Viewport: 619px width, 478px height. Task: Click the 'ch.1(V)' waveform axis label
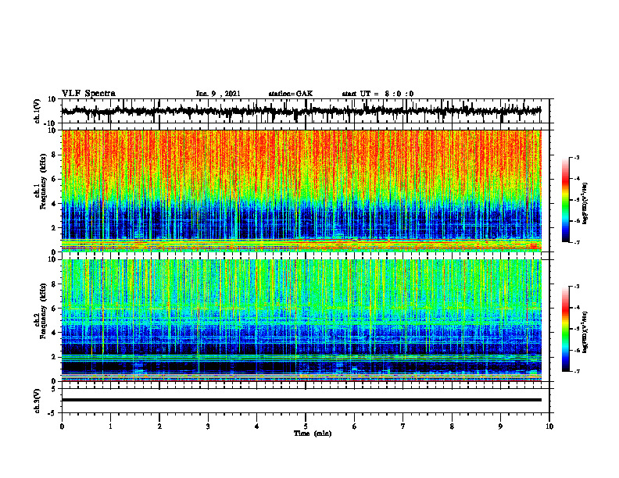(38, 111)
